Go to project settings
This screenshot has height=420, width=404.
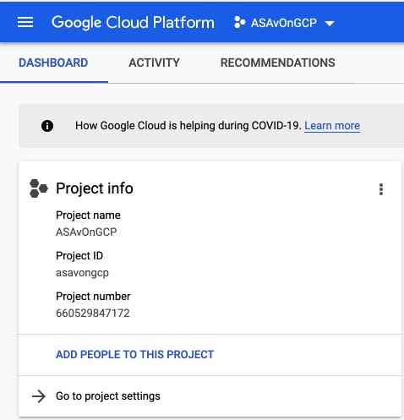tap(108, 396)
